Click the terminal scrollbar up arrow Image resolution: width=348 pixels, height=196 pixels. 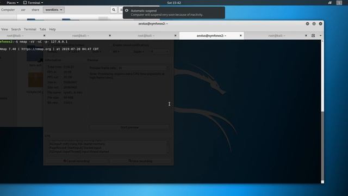click(x=322, y=41)
